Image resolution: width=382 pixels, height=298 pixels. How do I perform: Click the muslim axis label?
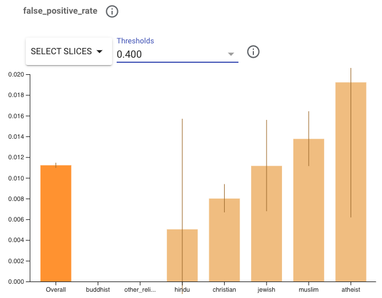tap(309, 290)
